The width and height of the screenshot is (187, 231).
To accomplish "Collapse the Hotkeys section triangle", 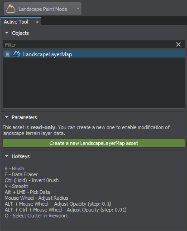I will (7, 156).
